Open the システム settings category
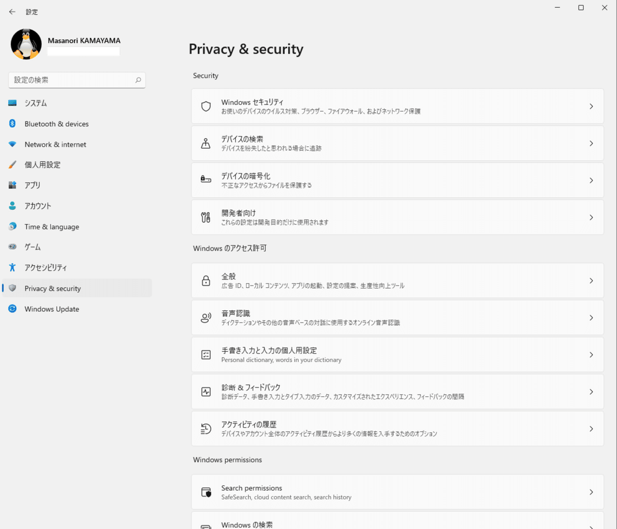Screen dimensions: 617x529 coord(36,103)
